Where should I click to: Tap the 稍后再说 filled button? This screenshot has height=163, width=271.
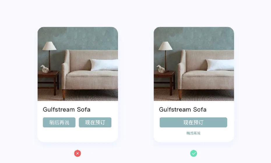click(x=59, y=122)
